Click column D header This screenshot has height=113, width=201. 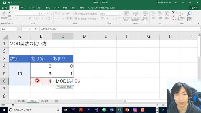click(x=84, y=36)
